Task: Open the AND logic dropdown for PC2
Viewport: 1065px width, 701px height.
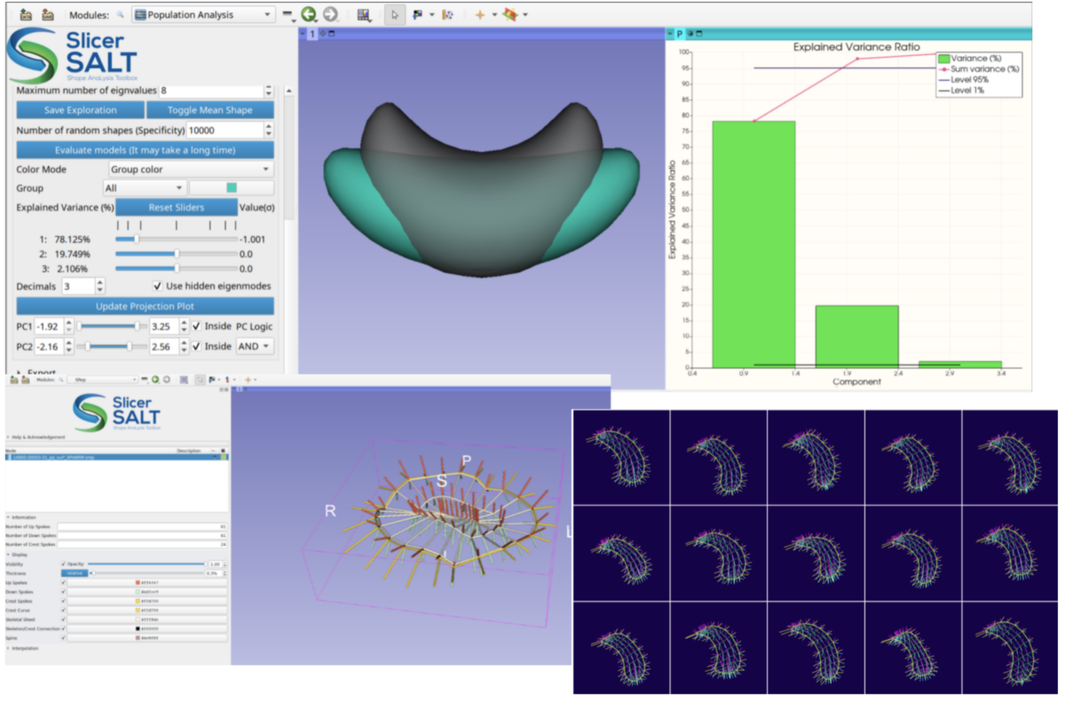Action: point(254,346)
